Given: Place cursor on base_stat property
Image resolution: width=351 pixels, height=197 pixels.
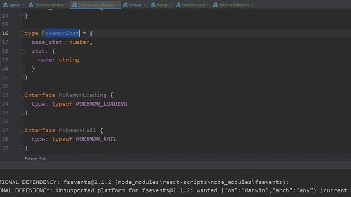Looking at the screenshot, I should point(47,42).
